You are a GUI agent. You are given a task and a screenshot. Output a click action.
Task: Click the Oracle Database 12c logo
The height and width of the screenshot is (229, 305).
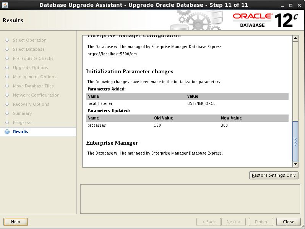pyautogui.click(x=266, y=20)
